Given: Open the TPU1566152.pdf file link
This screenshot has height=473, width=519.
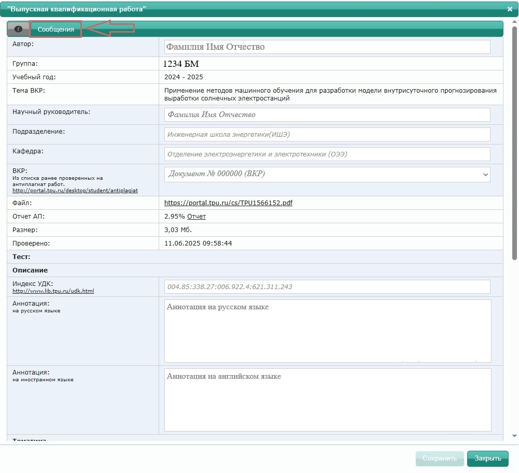Looking at the screenshot, I should point(228,203).
